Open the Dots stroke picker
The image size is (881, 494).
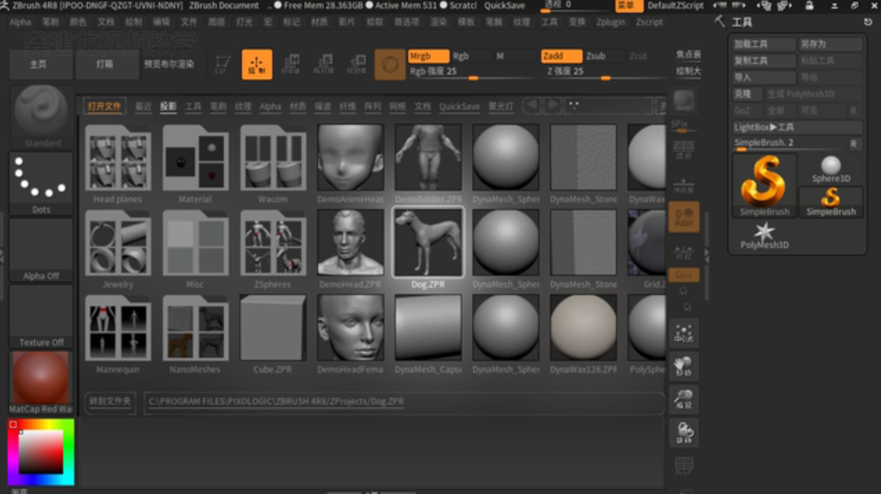[41, 183]
